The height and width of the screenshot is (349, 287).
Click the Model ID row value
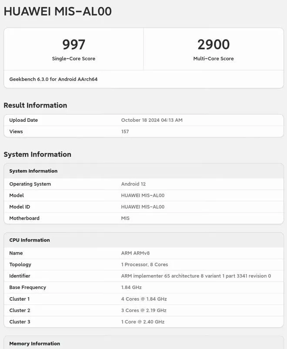tap(143, 207)
